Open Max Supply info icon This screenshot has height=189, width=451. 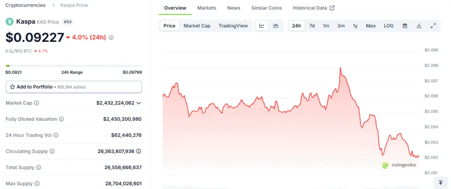coord(37,184)
